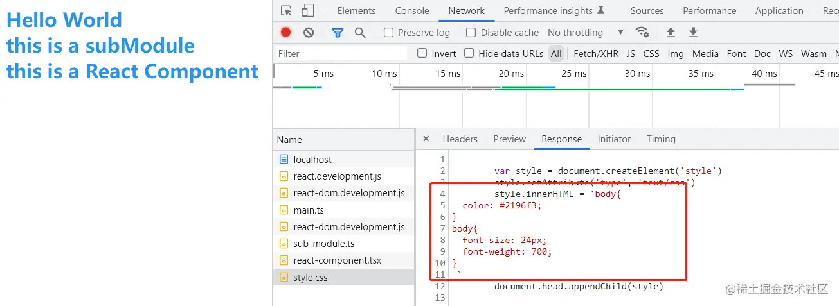Check Hide data URLs checkbox
The height and width of the screenshot is (306, 839).
pyautogui.click(x=469, y=53)
